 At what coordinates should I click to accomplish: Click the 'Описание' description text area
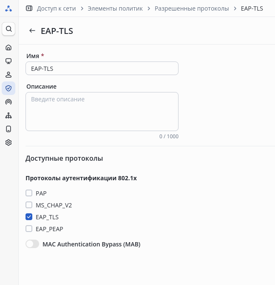(102, 111)
